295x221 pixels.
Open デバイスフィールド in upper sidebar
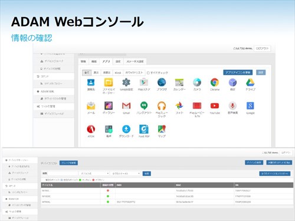pyautogui.click(x=54, y=114)
